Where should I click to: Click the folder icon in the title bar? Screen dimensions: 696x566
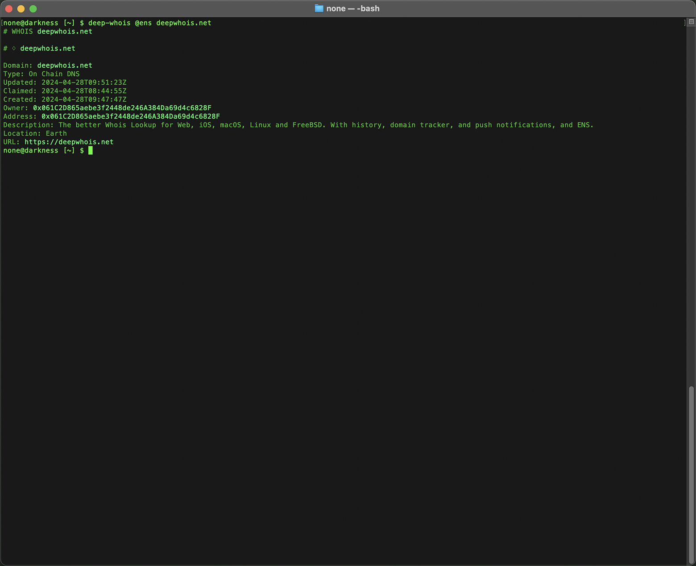pos(319,8)
